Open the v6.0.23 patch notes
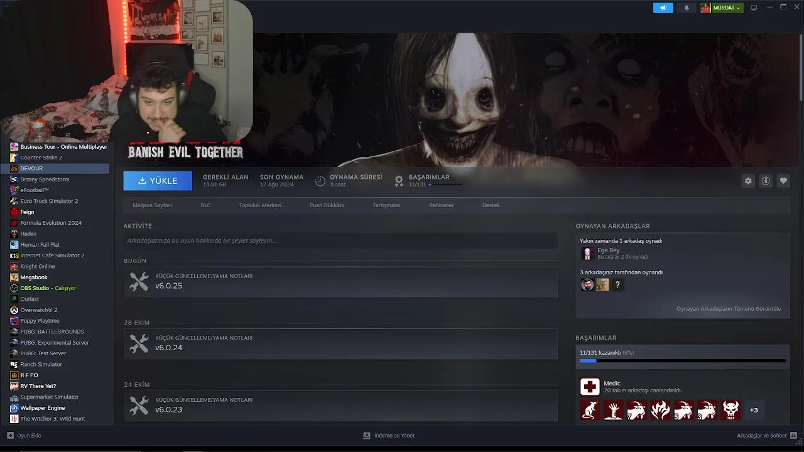 point(340,405)
